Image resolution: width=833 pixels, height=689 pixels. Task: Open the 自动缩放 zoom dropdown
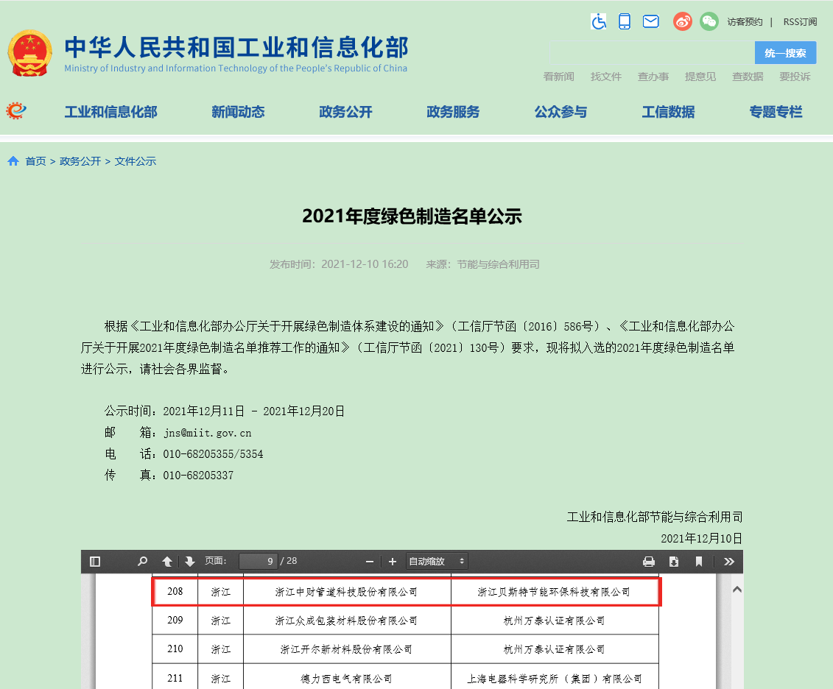pyautogui.click(x=436, y=561)
